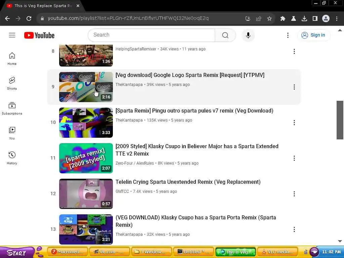344x258 pixels.
Task: Open HelpingSpartaRemixer channel link
Action: coord(136,49)
